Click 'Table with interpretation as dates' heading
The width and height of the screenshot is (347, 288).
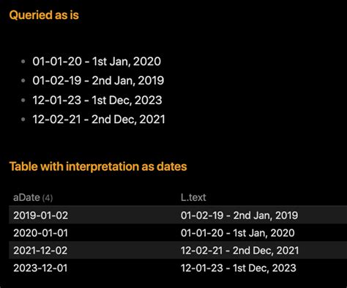pyautogui.click(x=98, y=166)
